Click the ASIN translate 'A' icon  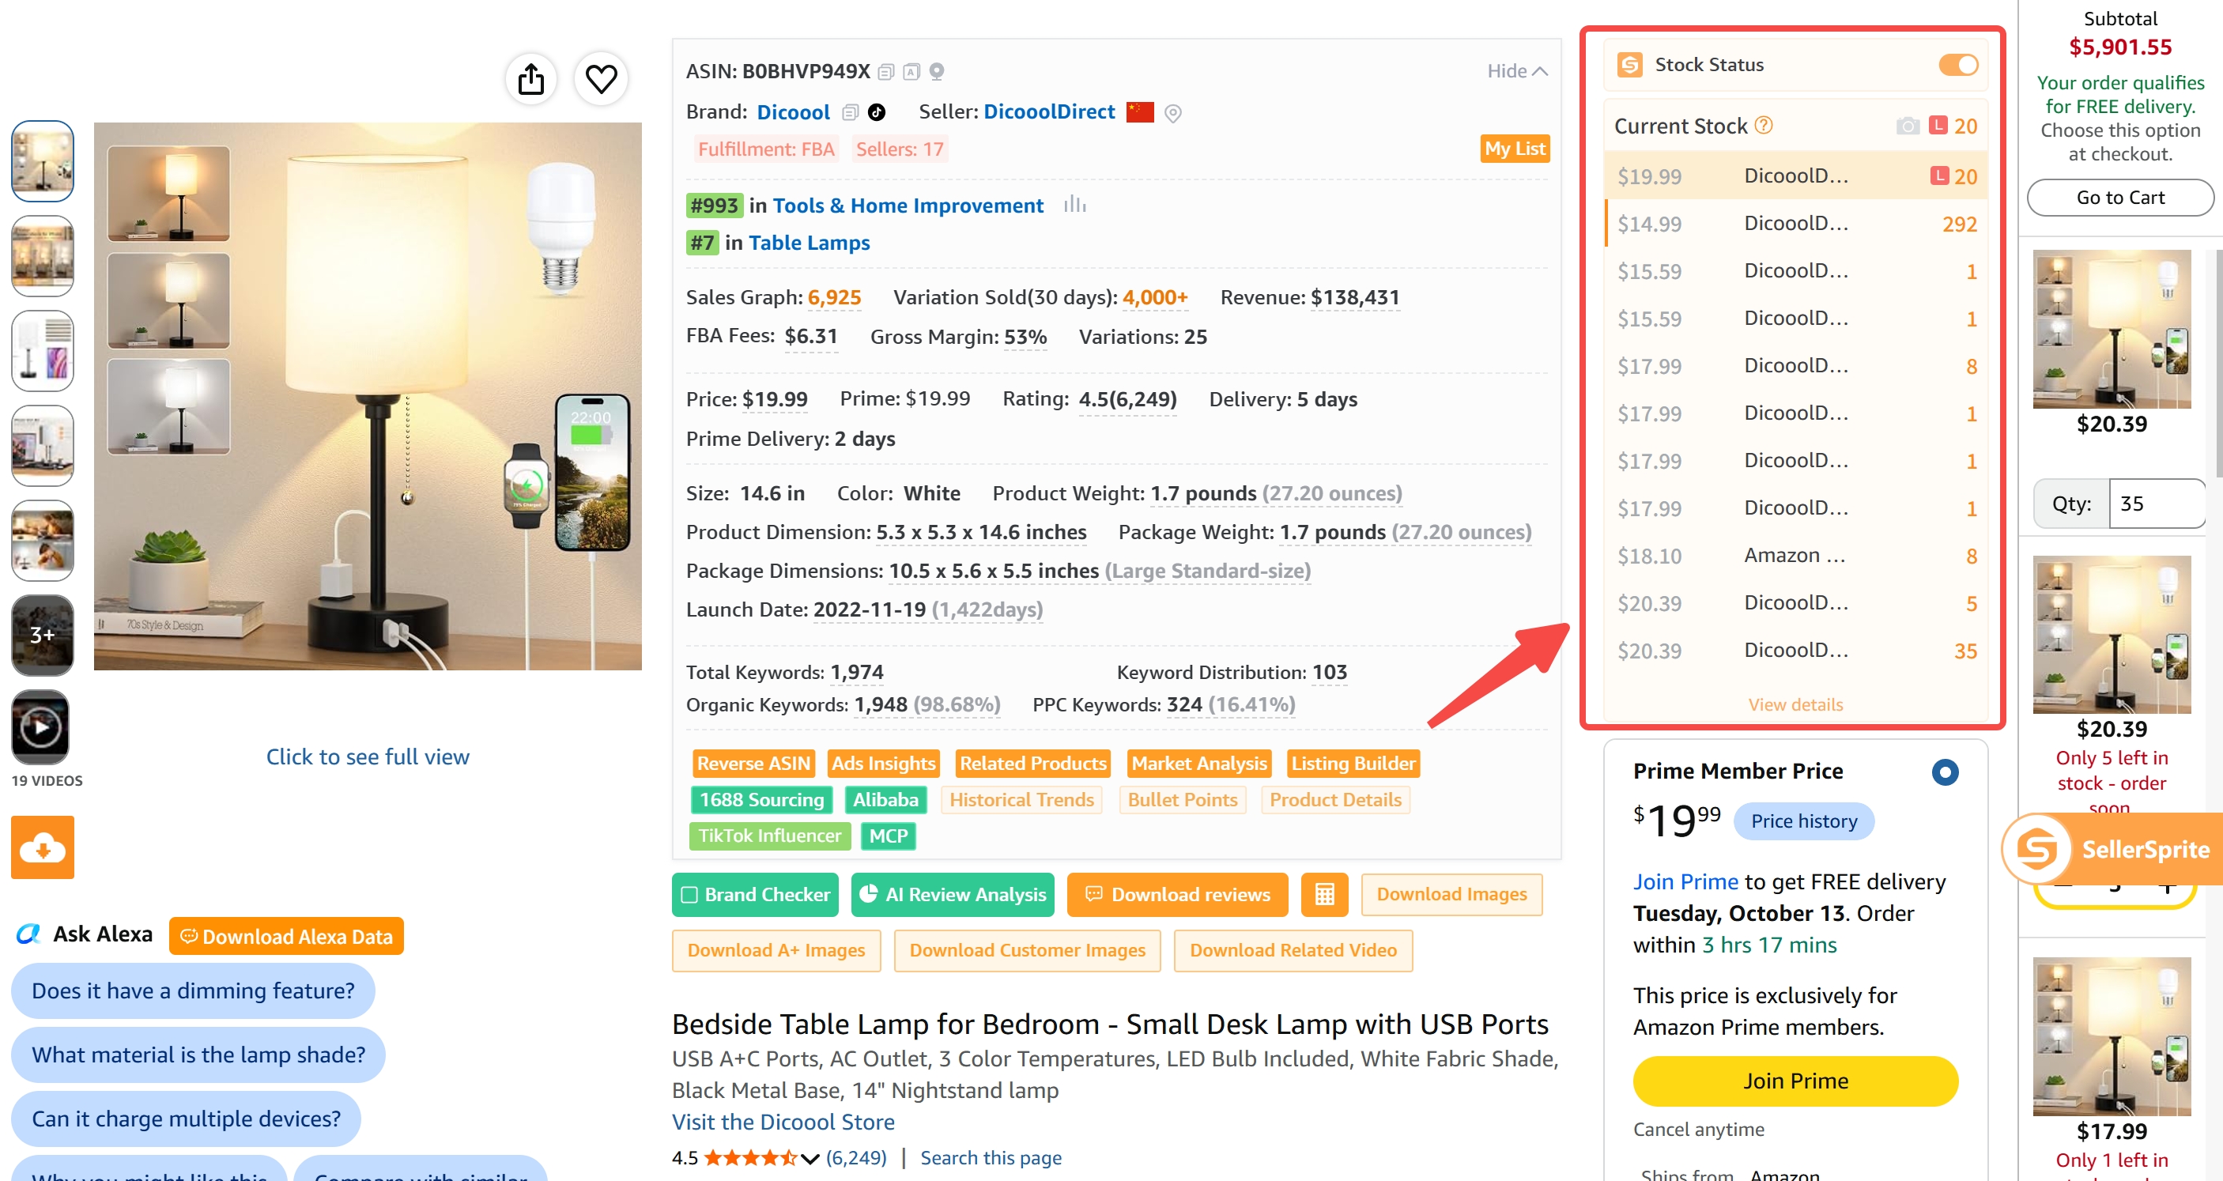pyautogui.click(x=911, y=72)
